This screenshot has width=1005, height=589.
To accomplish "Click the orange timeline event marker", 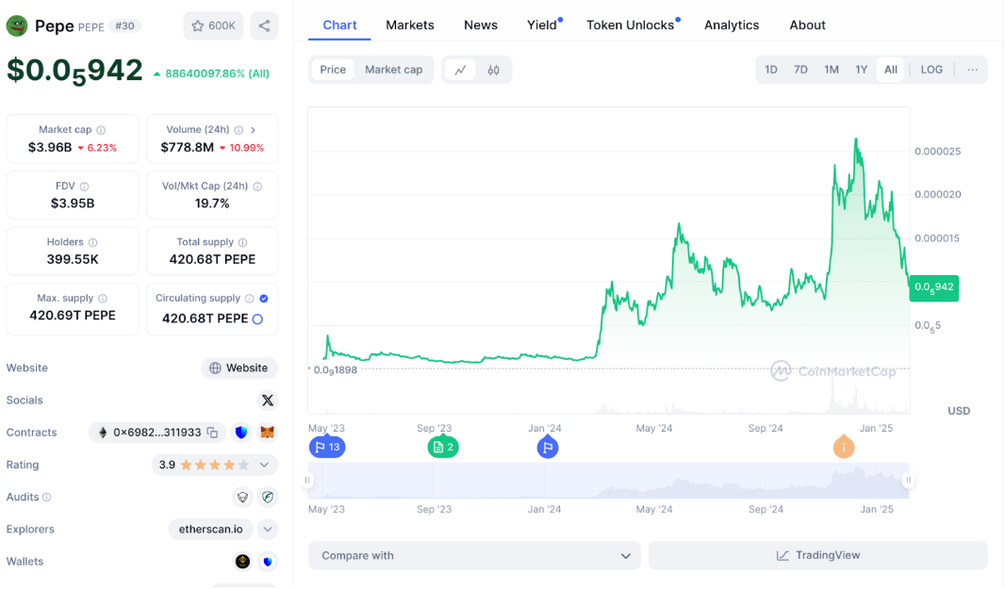I will tap(844, 448).
